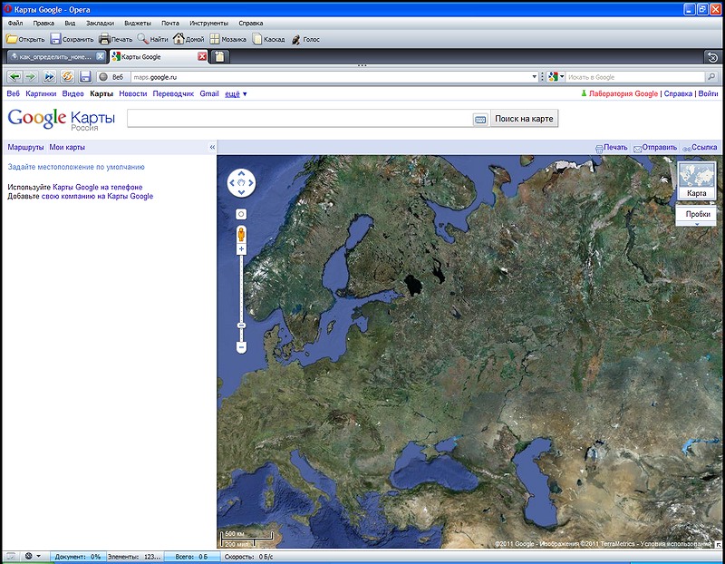Open the search engine selector dropdown
Viewport: 725px width, 564px height.
[x=562, y=77]
